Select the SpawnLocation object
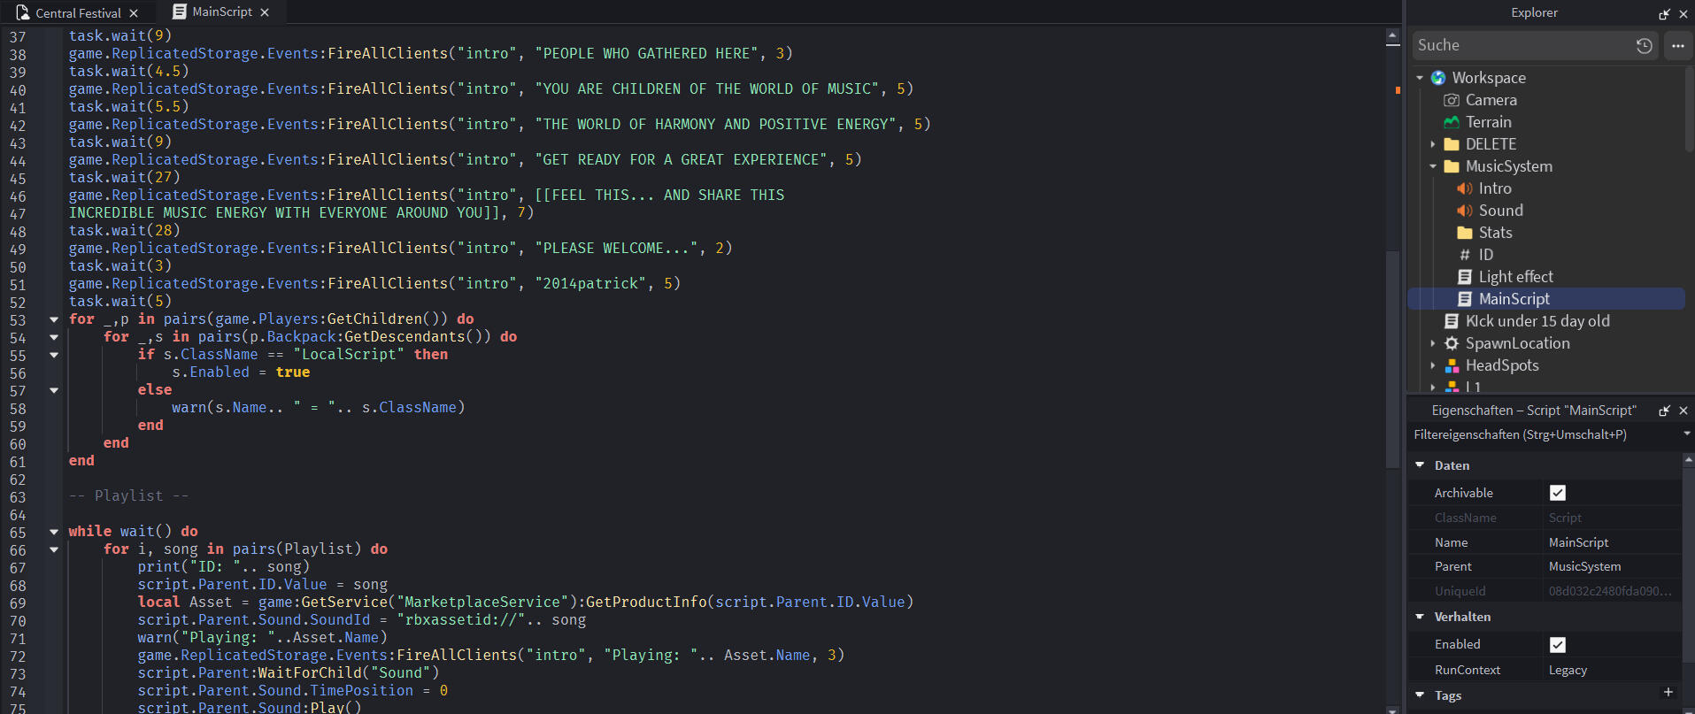The height and width of the screenshot is (714, 1695). click(x=1516, y=343)
